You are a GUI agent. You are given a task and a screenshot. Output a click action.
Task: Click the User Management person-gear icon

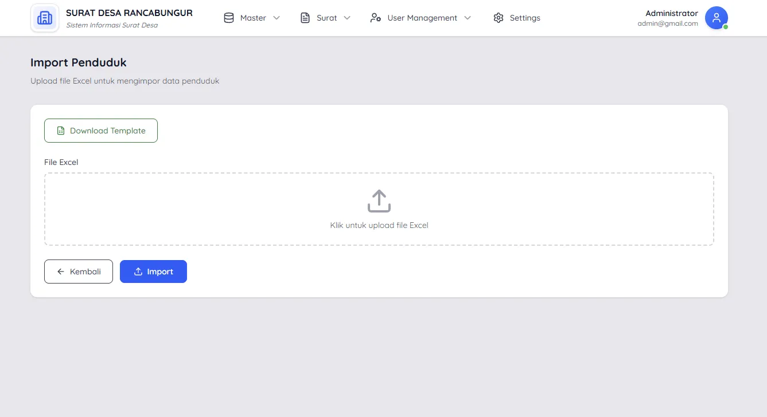click(x=376, y=18)
